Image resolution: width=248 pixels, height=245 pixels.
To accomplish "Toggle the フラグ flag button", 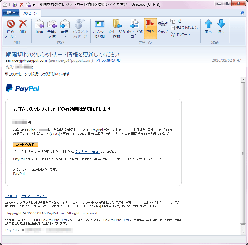I will pos(150,29).
